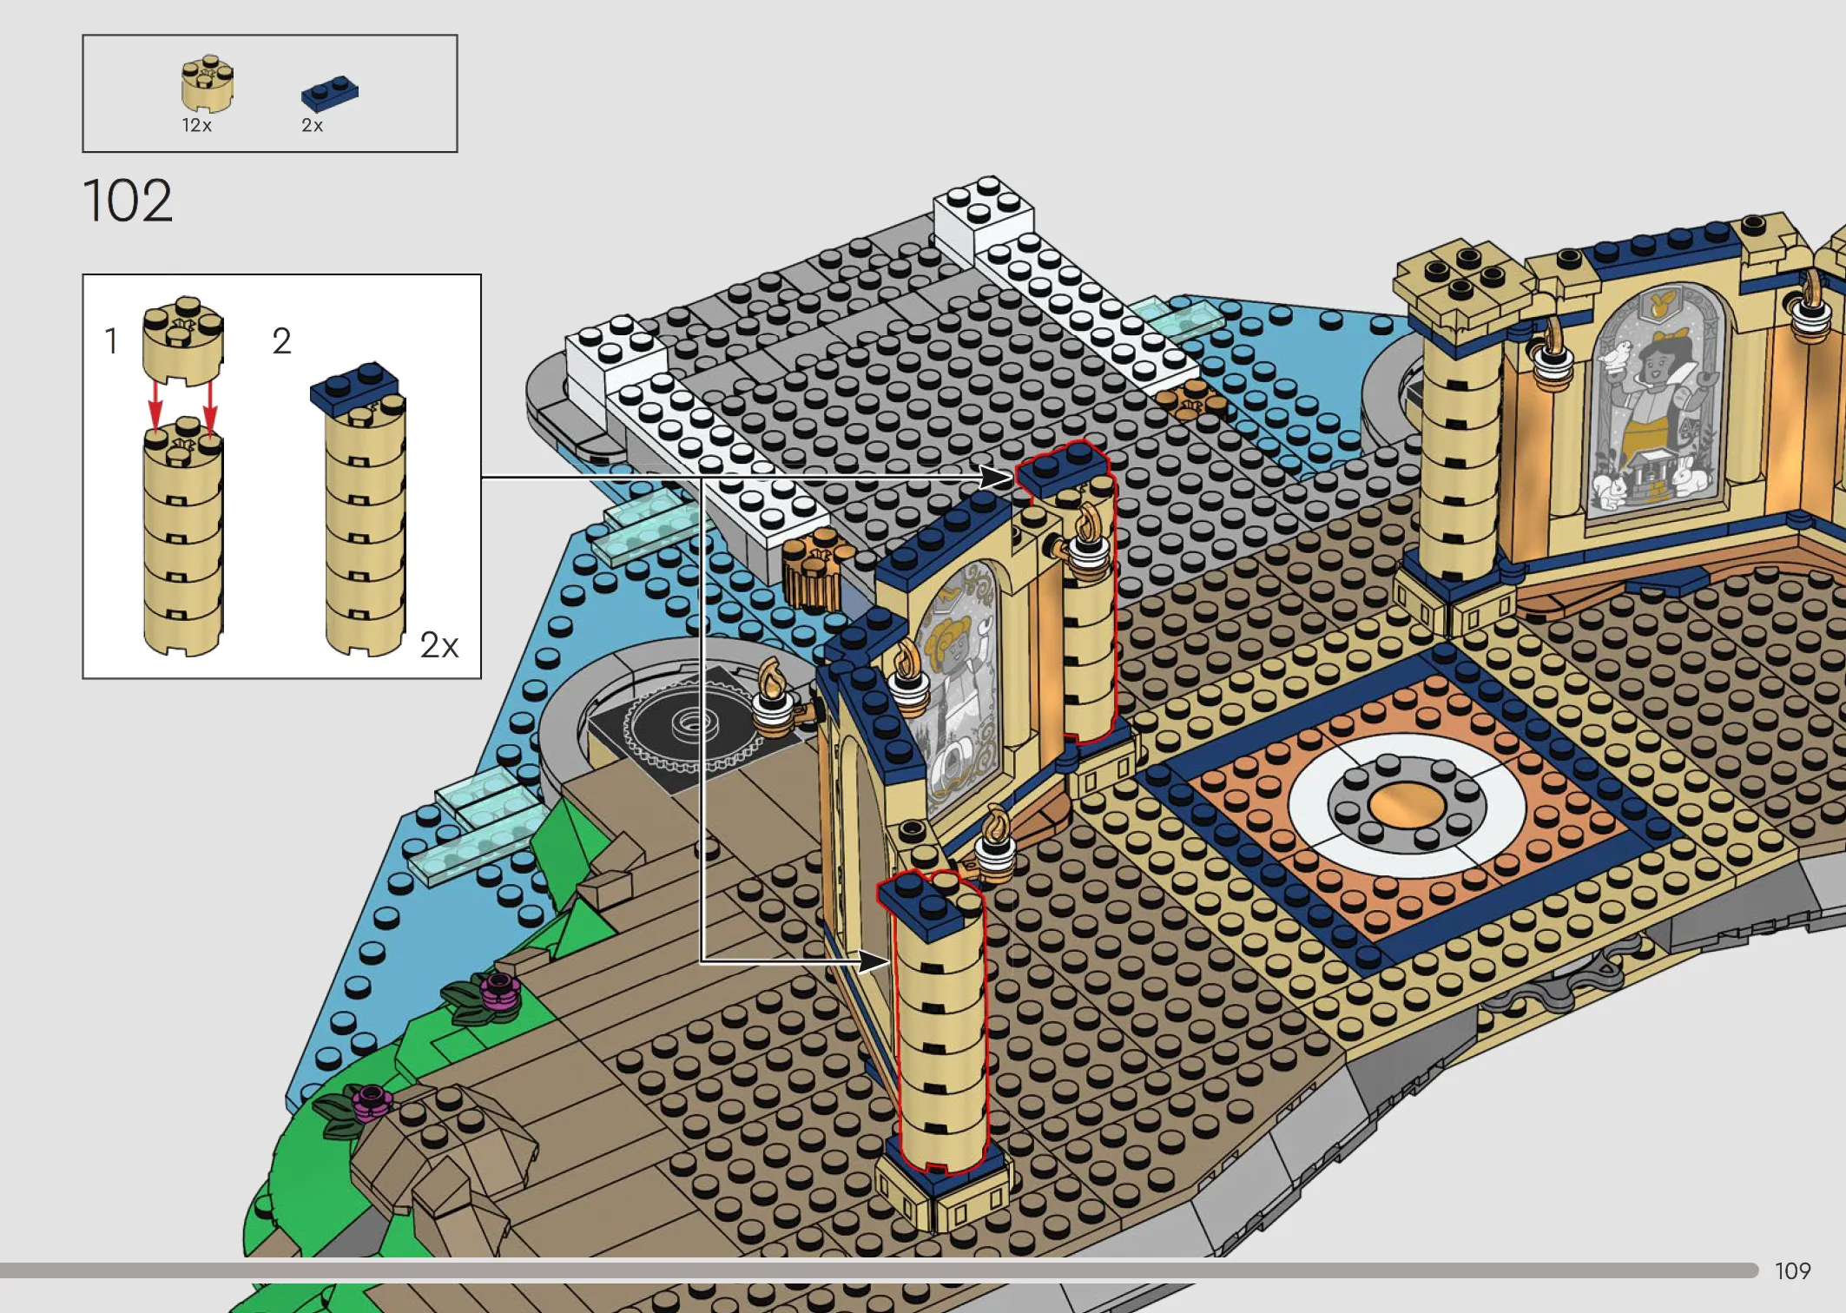This screenshot has height=1313, width=1846.
Task: Click the "2x" label under the blue plate
Action: point(312,125)
